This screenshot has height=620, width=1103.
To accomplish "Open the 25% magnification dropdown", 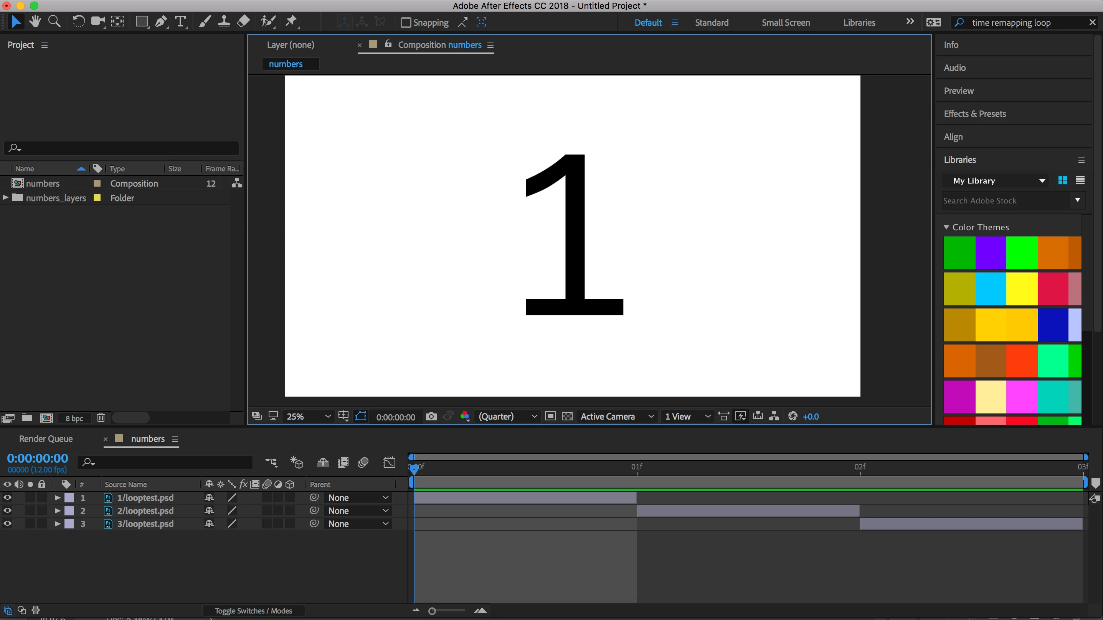I will click(308, 417).
